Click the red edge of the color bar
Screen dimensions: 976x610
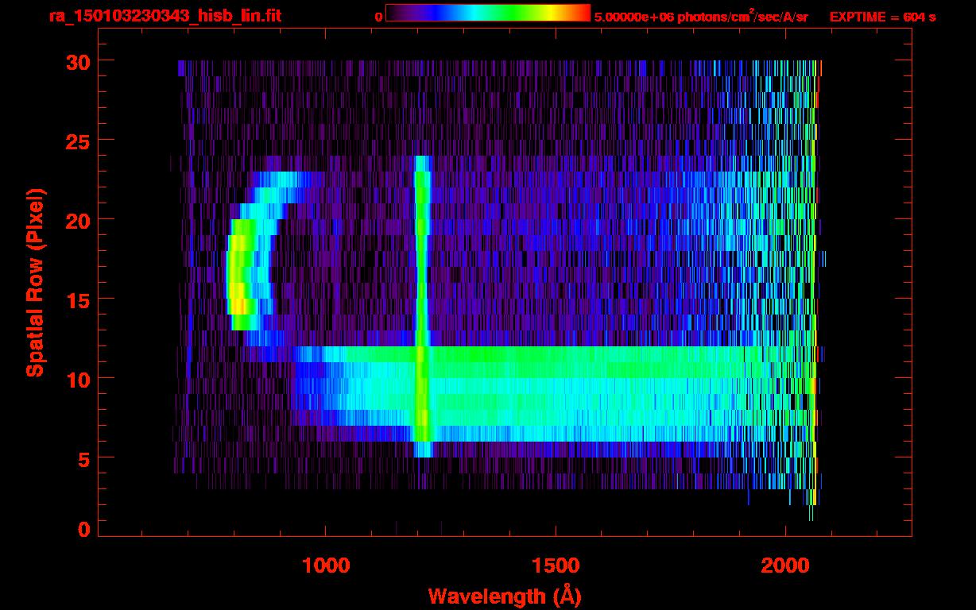[x=587, y=14]
